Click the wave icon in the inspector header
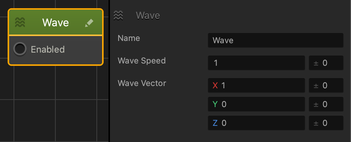This screenshot has width=351, height=142. 118,15
